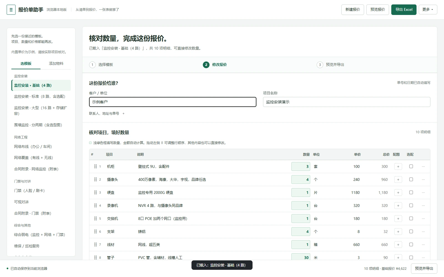Screen dimensions: 444x277
Task: Click the 配图 plus icon for 录像机
Action: [398, 206]
